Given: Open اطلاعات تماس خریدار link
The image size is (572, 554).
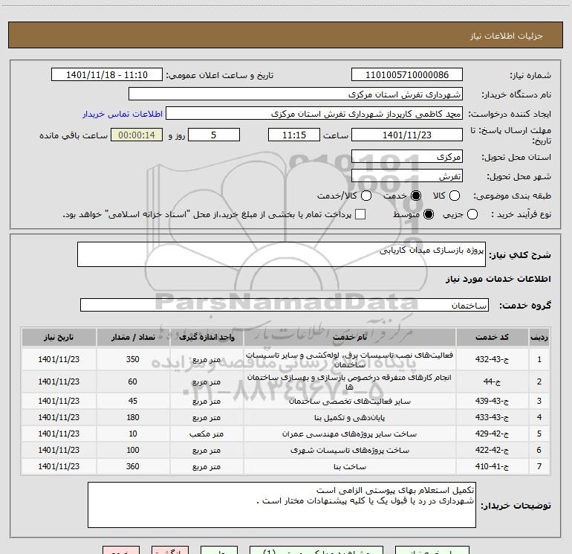Looking at the screenshot, I should coord(123,114).
